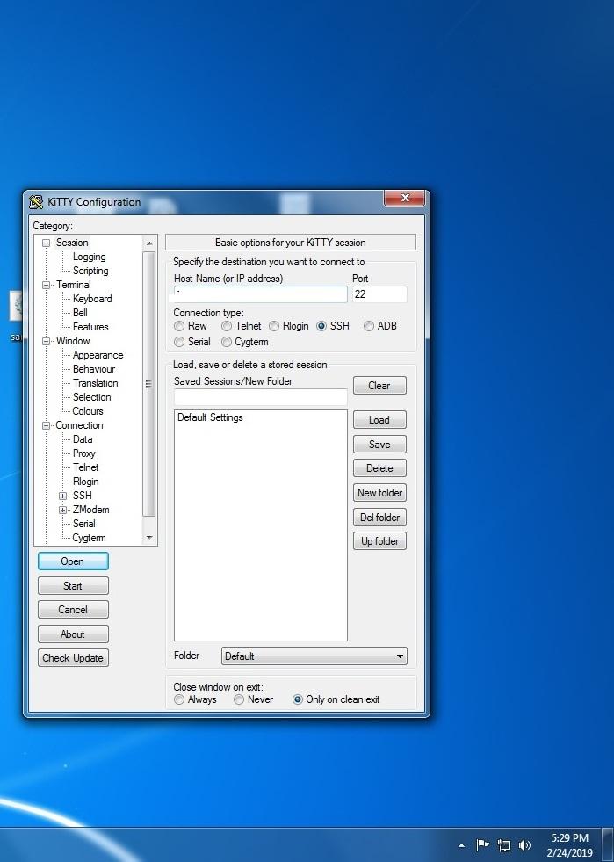Collapse the Window tree node
The image size is (614, 862).
point(47,342)
